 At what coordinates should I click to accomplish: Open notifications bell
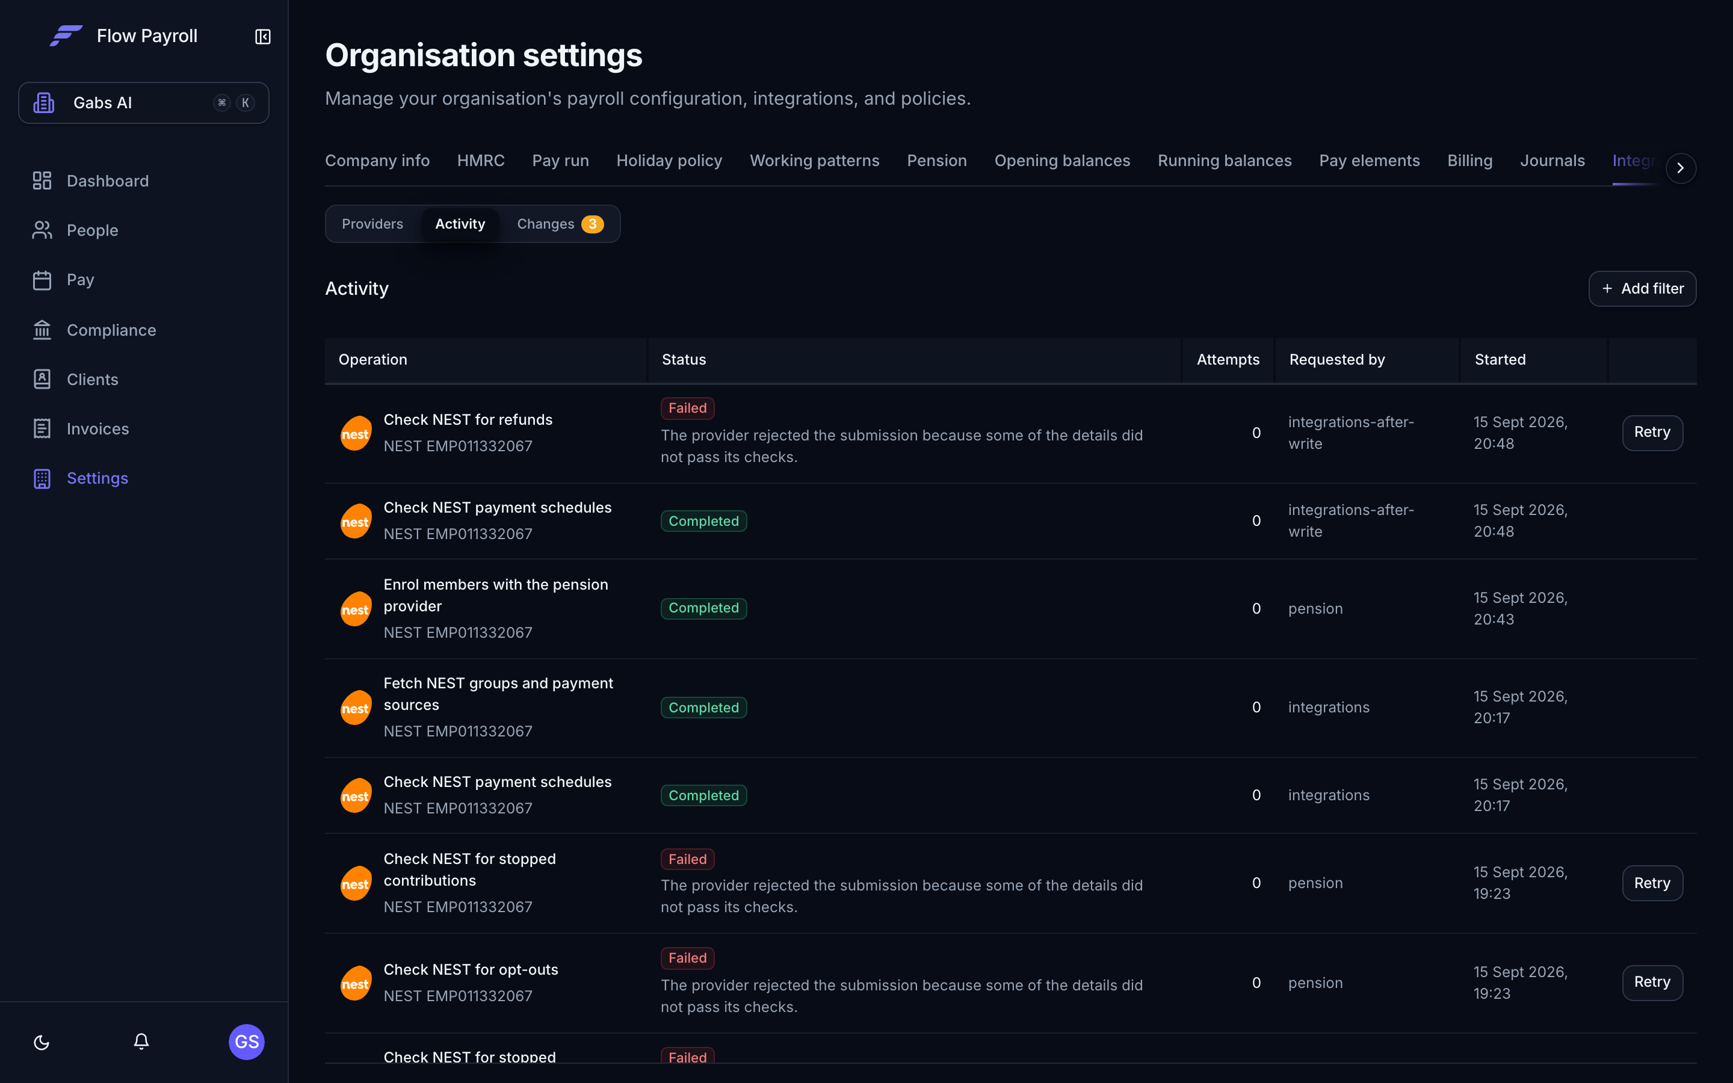[141, 1041]
